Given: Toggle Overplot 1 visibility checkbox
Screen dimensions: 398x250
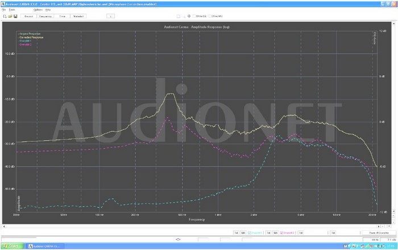Looking at the screenshot, I should [x=250, y=233].
